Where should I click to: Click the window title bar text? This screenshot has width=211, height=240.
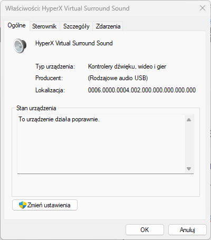click(x=68, y=8)
